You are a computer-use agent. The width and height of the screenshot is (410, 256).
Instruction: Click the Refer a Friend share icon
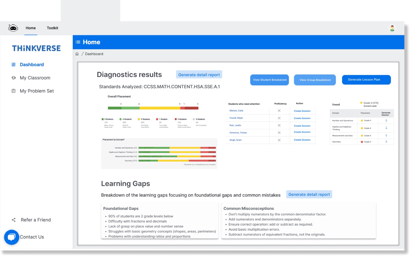tap(14, 220)
